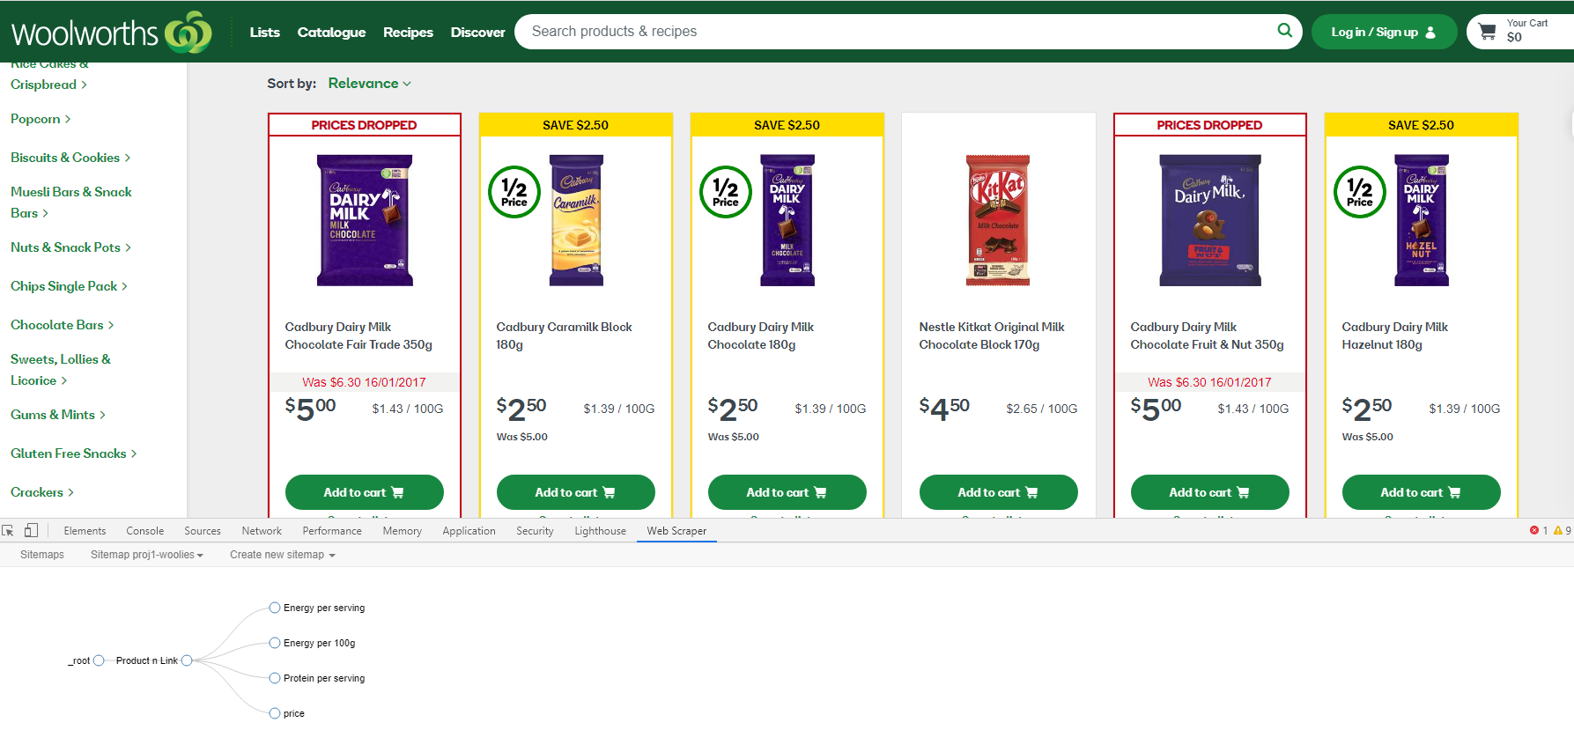Click the Woolworths logo
This screenshot has width=1574, height=730.
pyautogui.click(x=111, y=33)
